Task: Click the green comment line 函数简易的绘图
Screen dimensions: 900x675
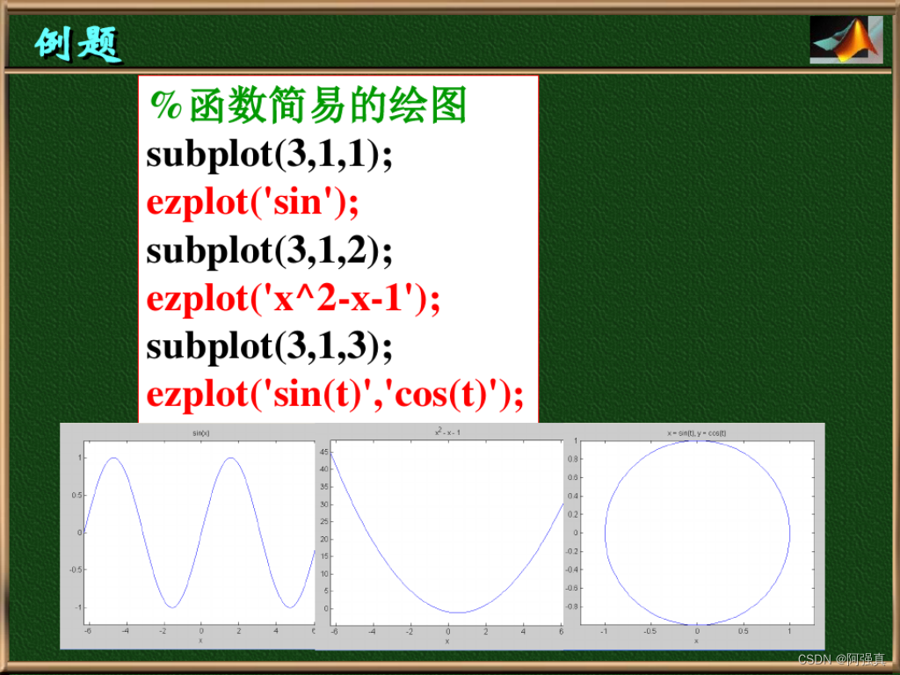Action: (x=308, y=107)
